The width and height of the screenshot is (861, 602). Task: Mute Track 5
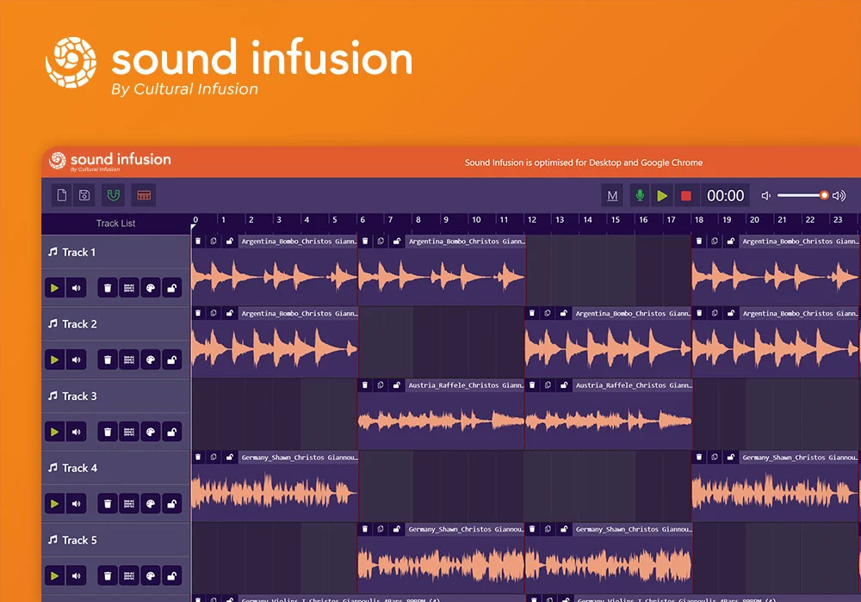(77, 575)
